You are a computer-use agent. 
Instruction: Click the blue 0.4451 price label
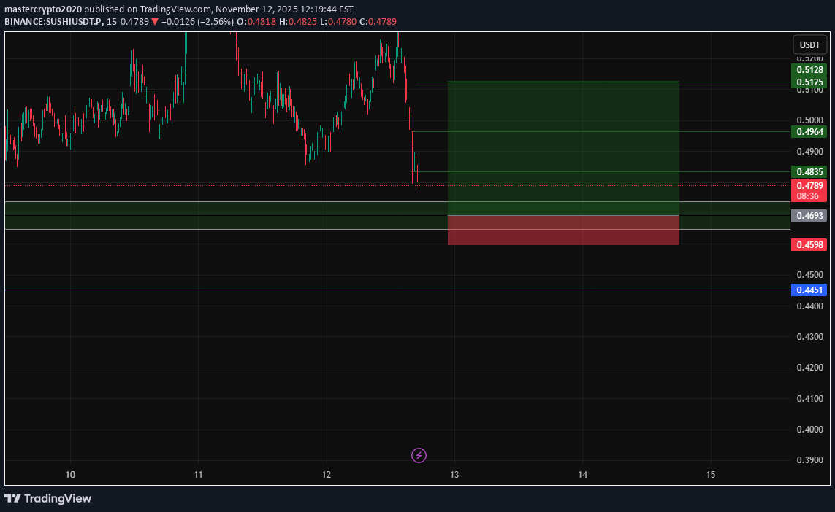tap(809, 290)
